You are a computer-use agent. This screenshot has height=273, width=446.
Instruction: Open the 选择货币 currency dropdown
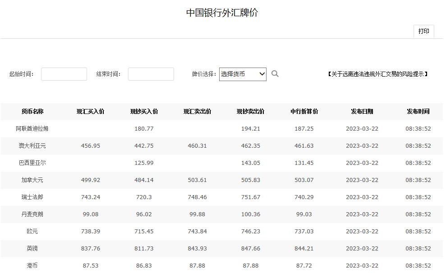point(243,74)
